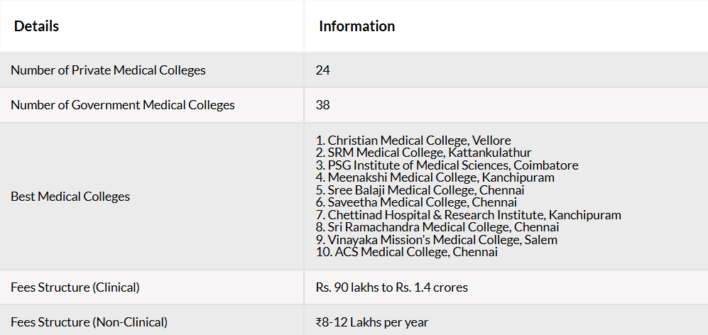Image resolution: width=708 pixels, height=335 pixels.
Task: Select Vinayaka Mission's Medical College, Salem
Action: [x=437, y=240]
